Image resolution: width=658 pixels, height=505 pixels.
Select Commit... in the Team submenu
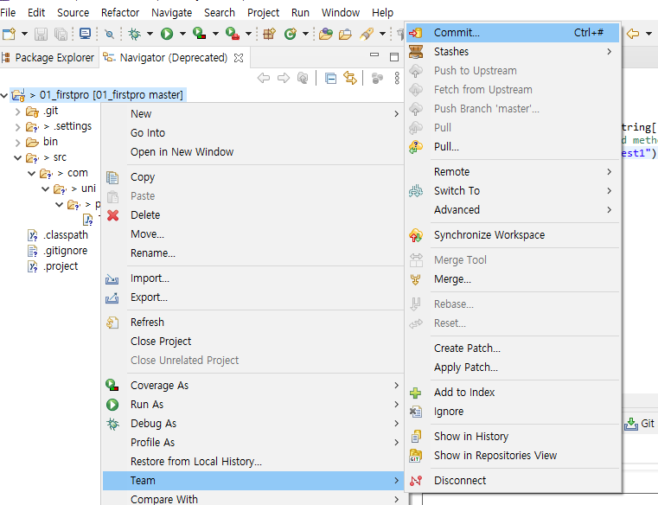(513, 33)
